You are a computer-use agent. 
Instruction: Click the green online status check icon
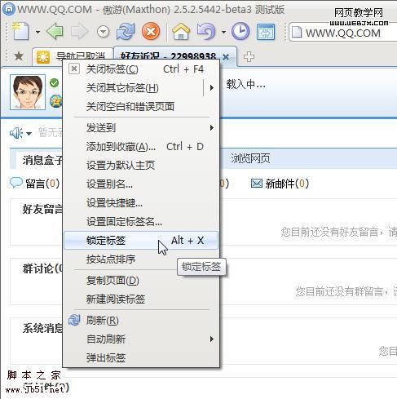pyautogui.click(x=55, y=82)
